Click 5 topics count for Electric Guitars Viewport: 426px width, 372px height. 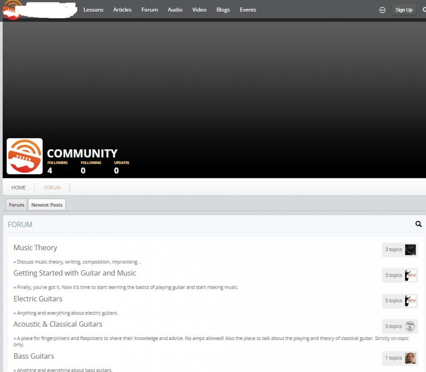pyautogui.click(x=394, y=300)
